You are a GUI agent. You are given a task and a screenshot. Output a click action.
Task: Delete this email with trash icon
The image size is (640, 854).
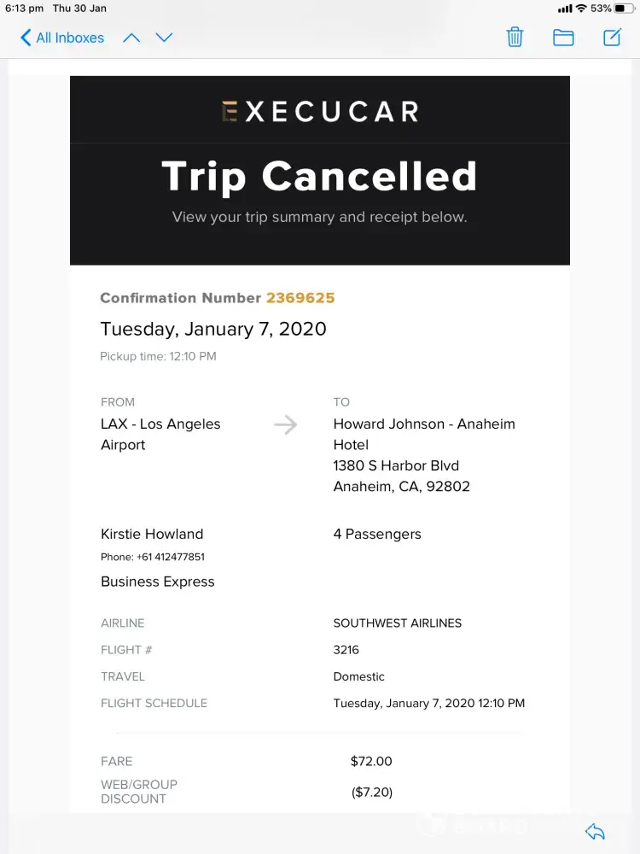pyautogui.click(x=515, y=37)
